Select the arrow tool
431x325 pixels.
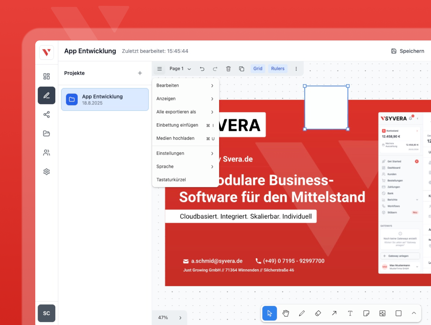coord(334,313)
